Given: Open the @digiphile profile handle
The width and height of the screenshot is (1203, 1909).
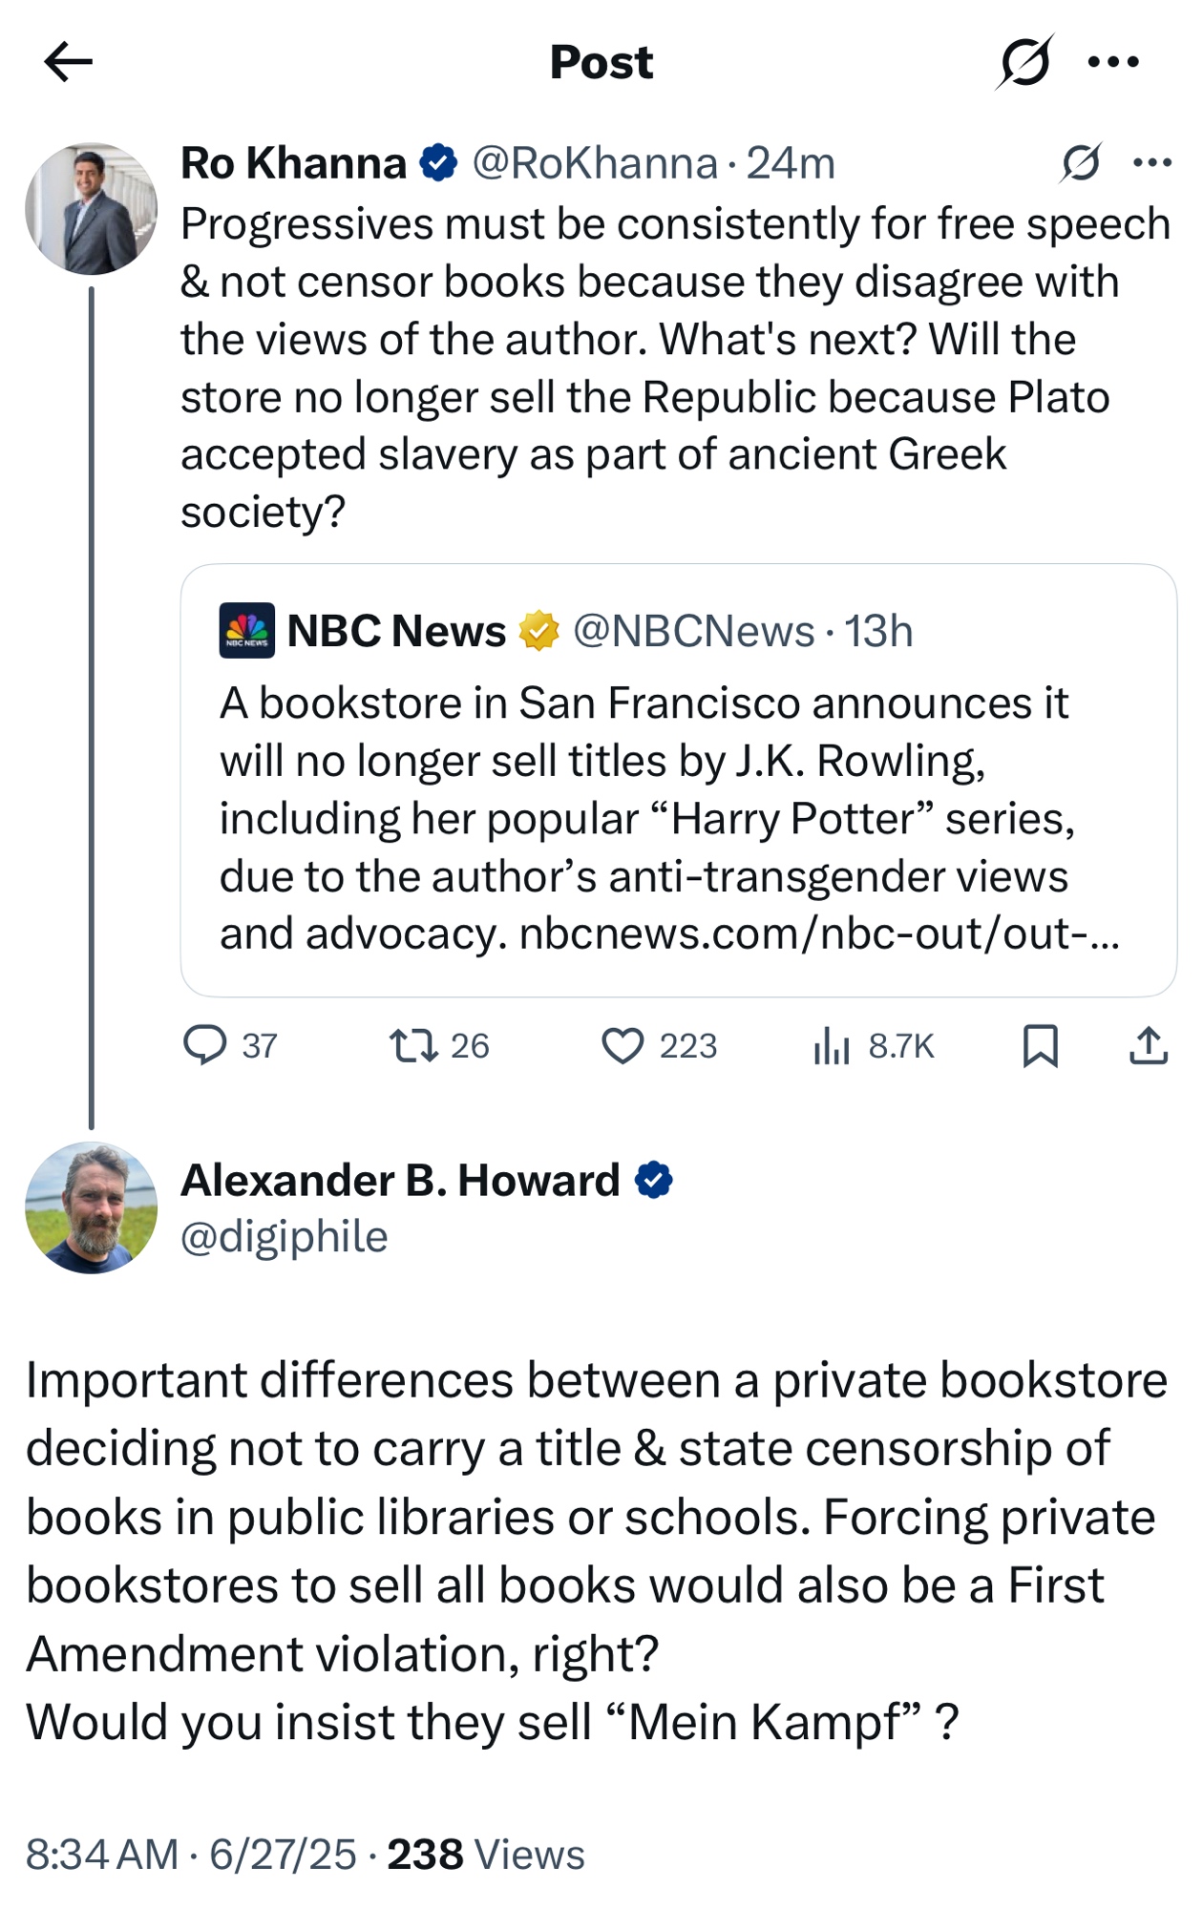Looking at the screenshot, I should click(x=285, y=1237).
